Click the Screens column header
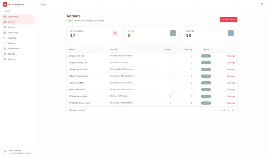This screenshot has width=268, height=157. (167, 49)
